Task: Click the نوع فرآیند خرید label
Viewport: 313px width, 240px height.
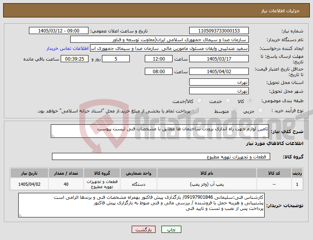Action: (x=288, y=110)
